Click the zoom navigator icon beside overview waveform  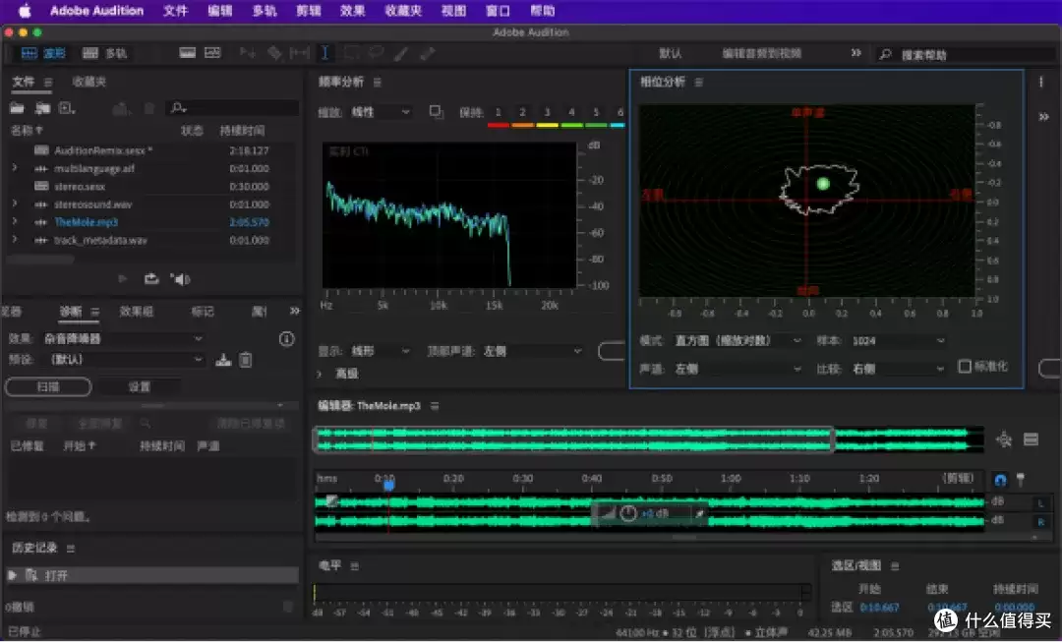point(1004,439)
